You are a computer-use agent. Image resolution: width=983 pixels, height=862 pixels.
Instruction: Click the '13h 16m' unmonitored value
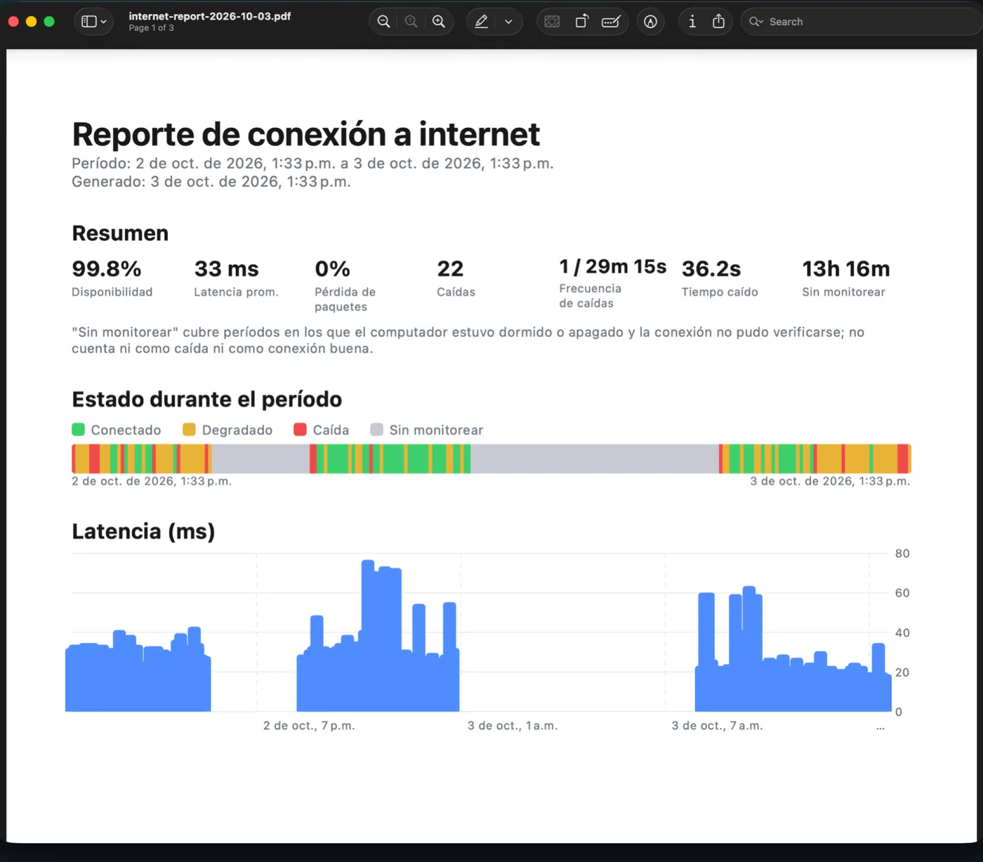pyautogui.click(x=846, y=268)
